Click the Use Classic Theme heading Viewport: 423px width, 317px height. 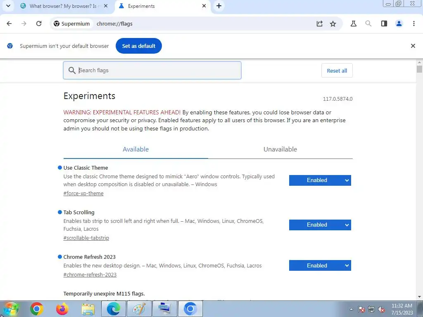(x=86, y=168)
